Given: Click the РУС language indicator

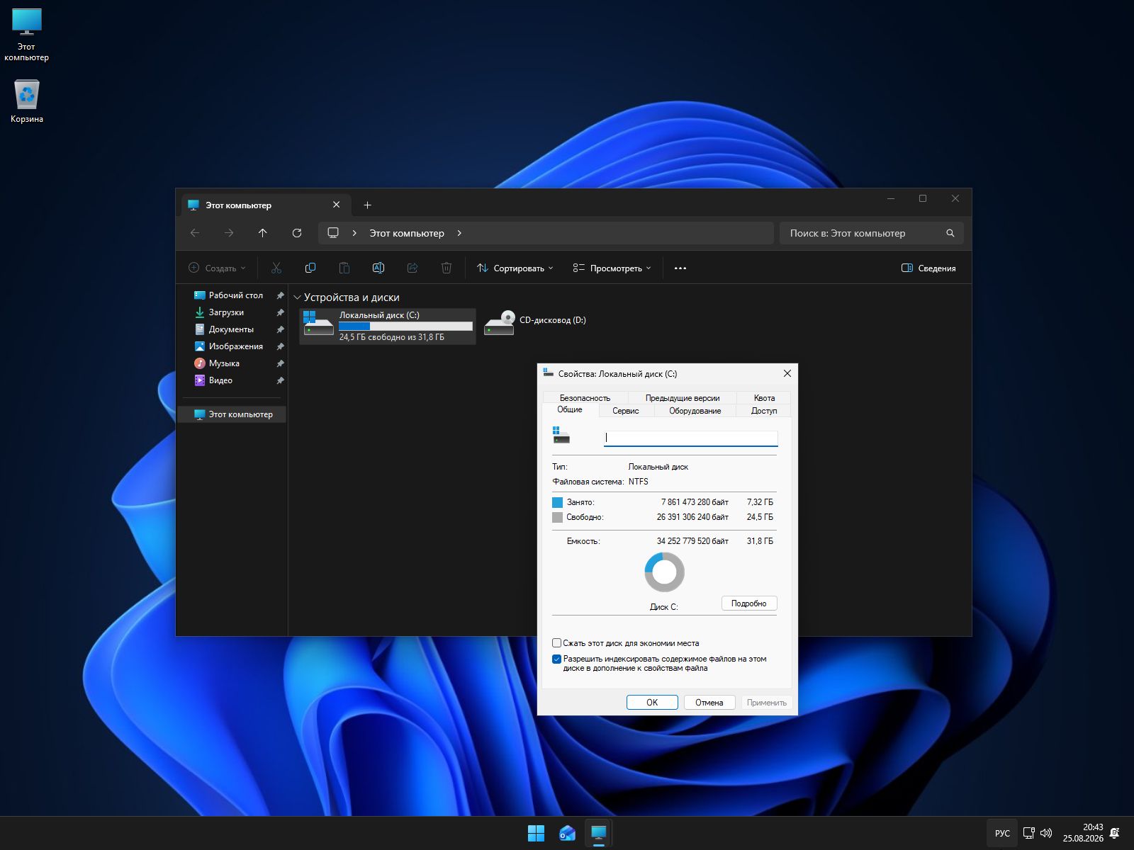Looking at the screenshot, I should (x=1002, y=834).
